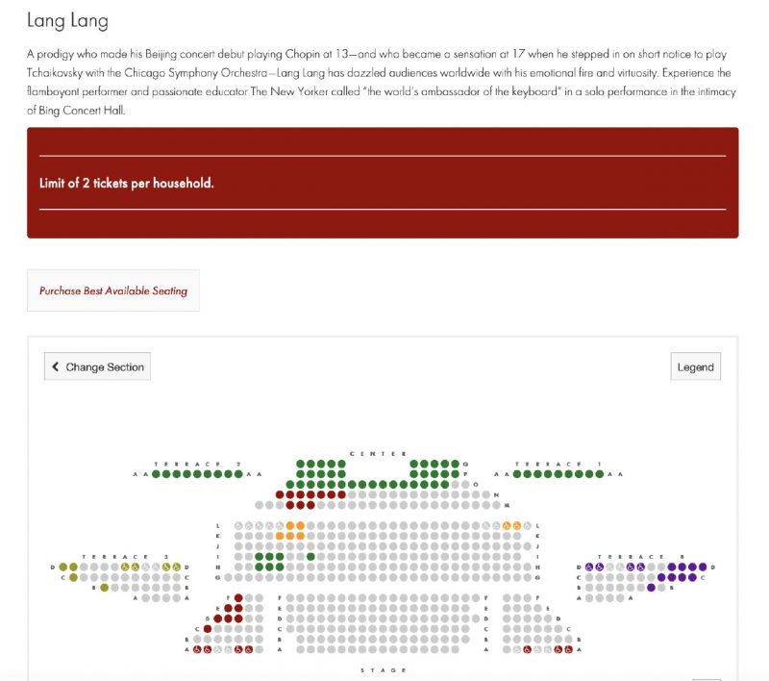Click the leftmost dark red seat in center row N
The width and height of the screenshot is (769, 681).
[x=280, y=494]
